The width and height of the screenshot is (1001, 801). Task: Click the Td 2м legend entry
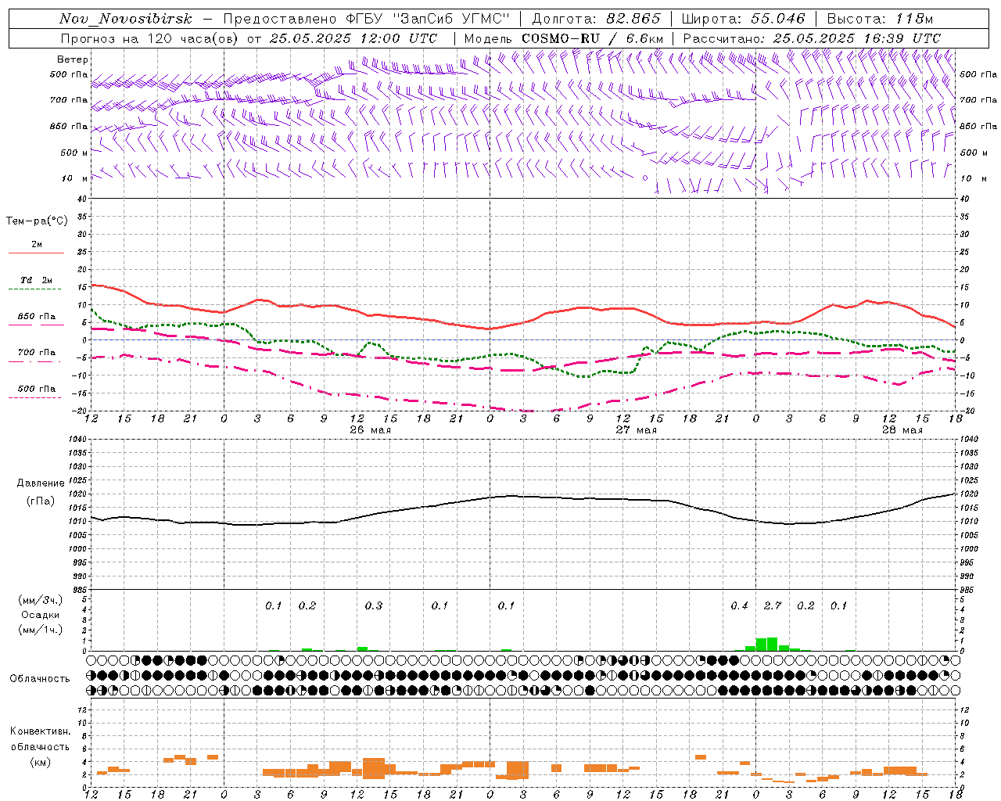pyautogui.click(x=36, y=280)
